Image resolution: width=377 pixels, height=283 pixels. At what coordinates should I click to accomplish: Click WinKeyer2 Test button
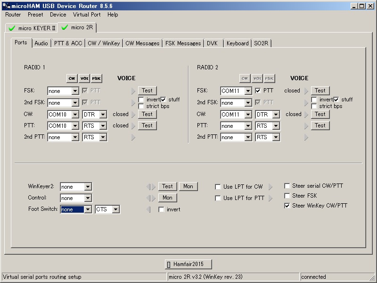pyautogui.click(x=167, y=186)
